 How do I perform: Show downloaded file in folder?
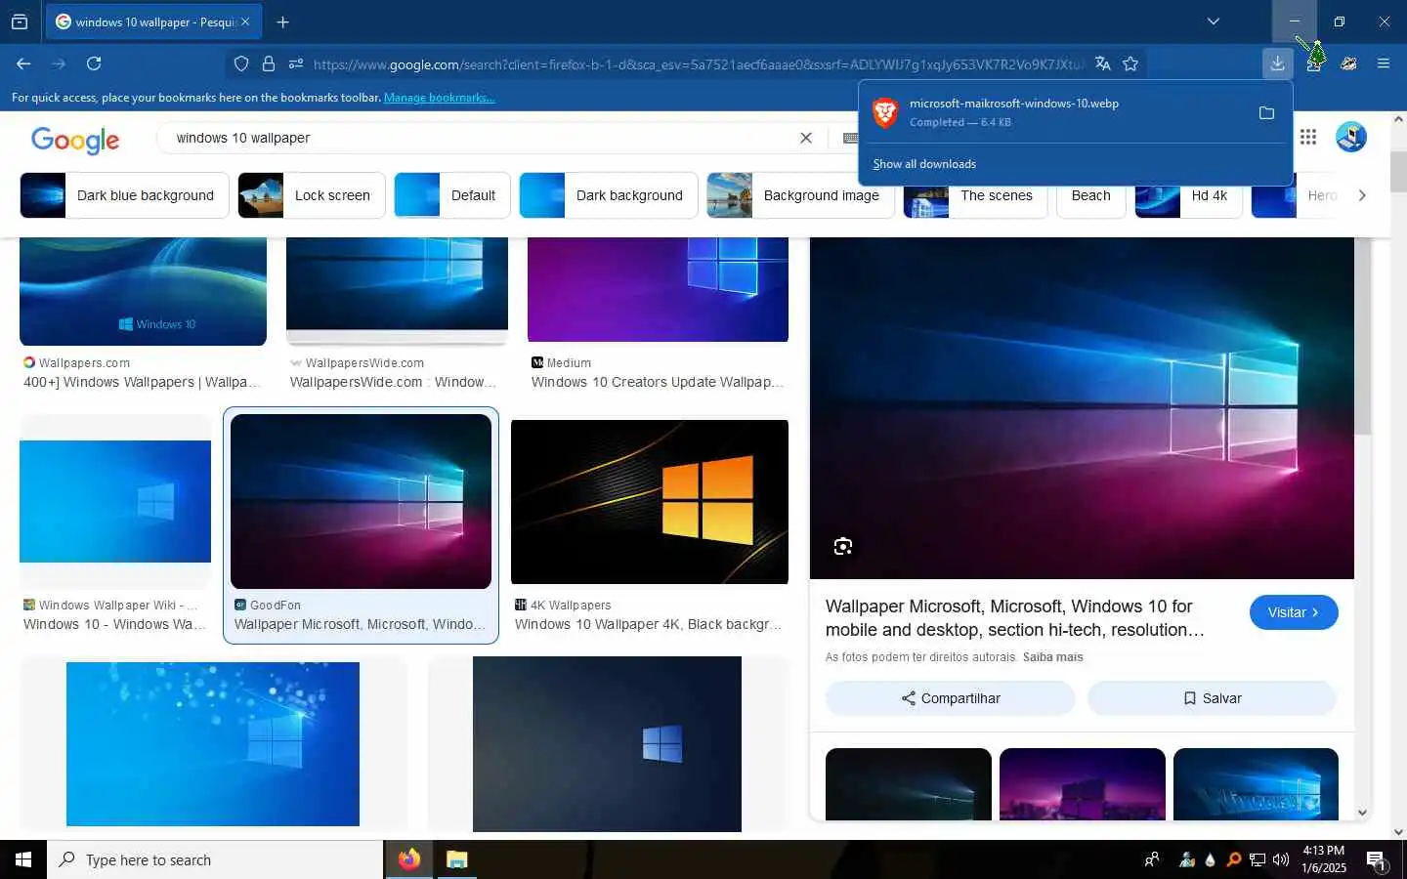point(1266,113)
